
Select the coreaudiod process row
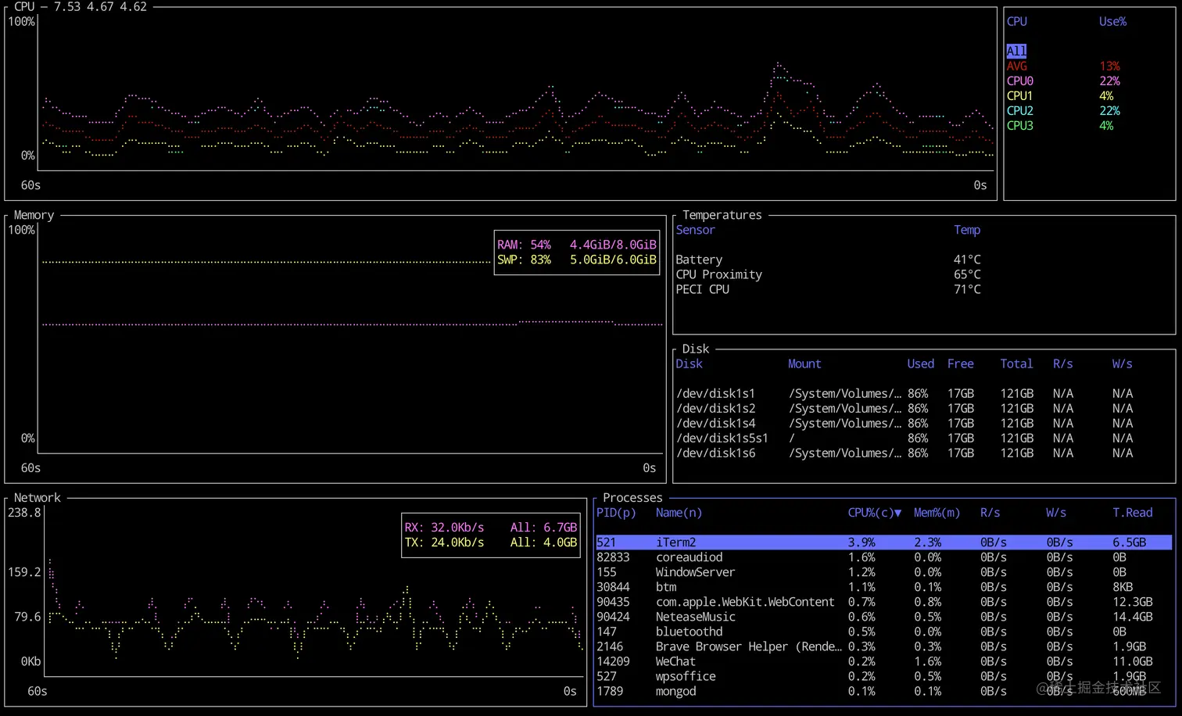tap(883, 557)
